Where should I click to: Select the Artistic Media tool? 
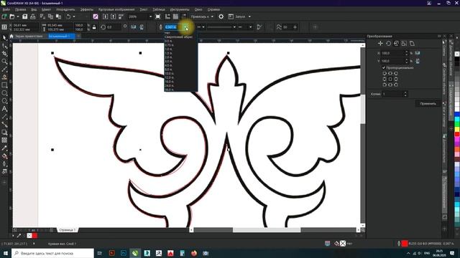coord(4,77)
